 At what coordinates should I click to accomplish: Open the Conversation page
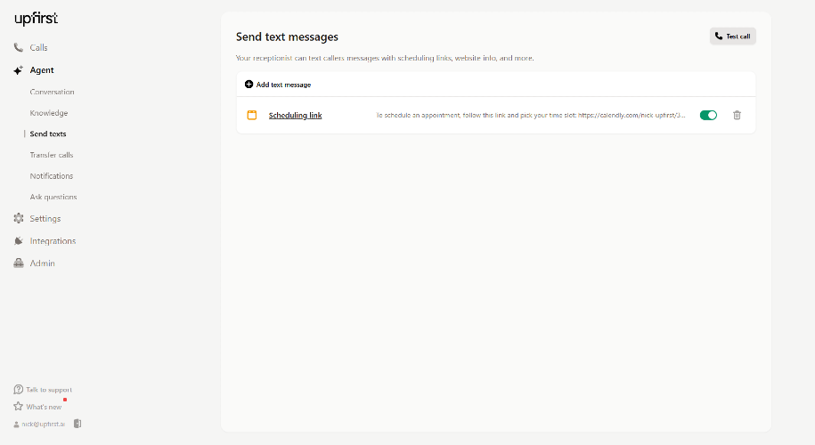[x=52, y=93]
